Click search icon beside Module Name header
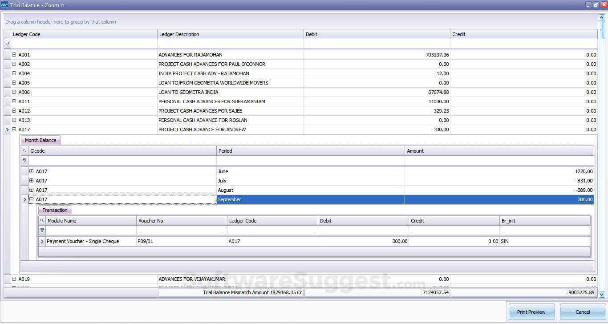The width and height of the screenshot is (608, 324). click(42, 221)
